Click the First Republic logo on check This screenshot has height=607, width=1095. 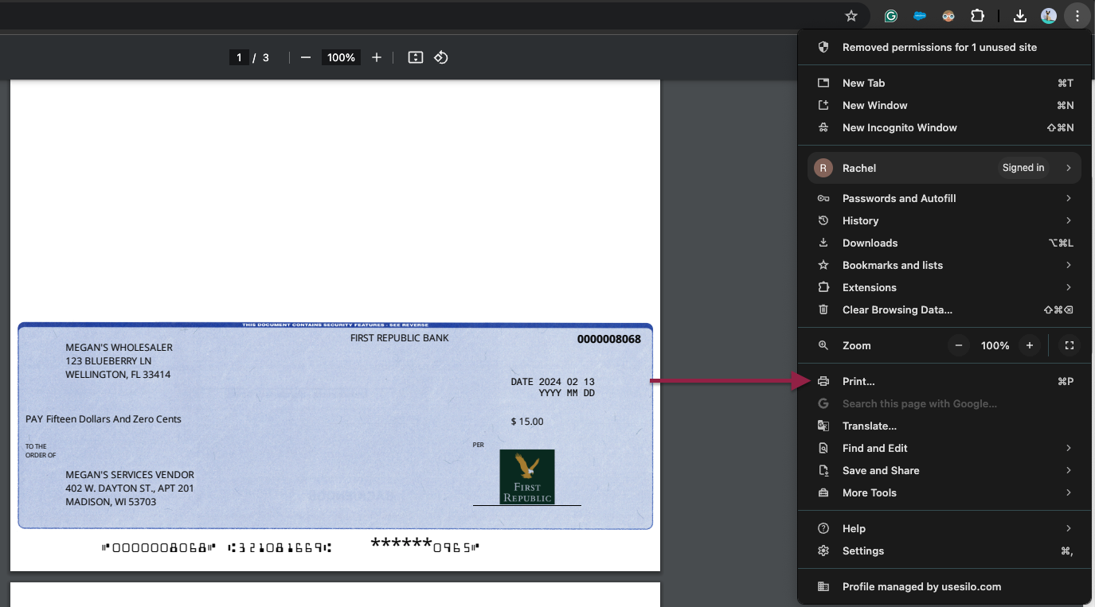point(527,477)
